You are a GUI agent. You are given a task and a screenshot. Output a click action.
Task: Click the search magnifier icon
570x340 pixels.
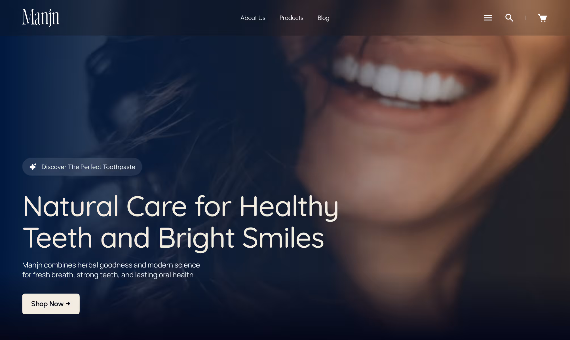tap(509, 18)
